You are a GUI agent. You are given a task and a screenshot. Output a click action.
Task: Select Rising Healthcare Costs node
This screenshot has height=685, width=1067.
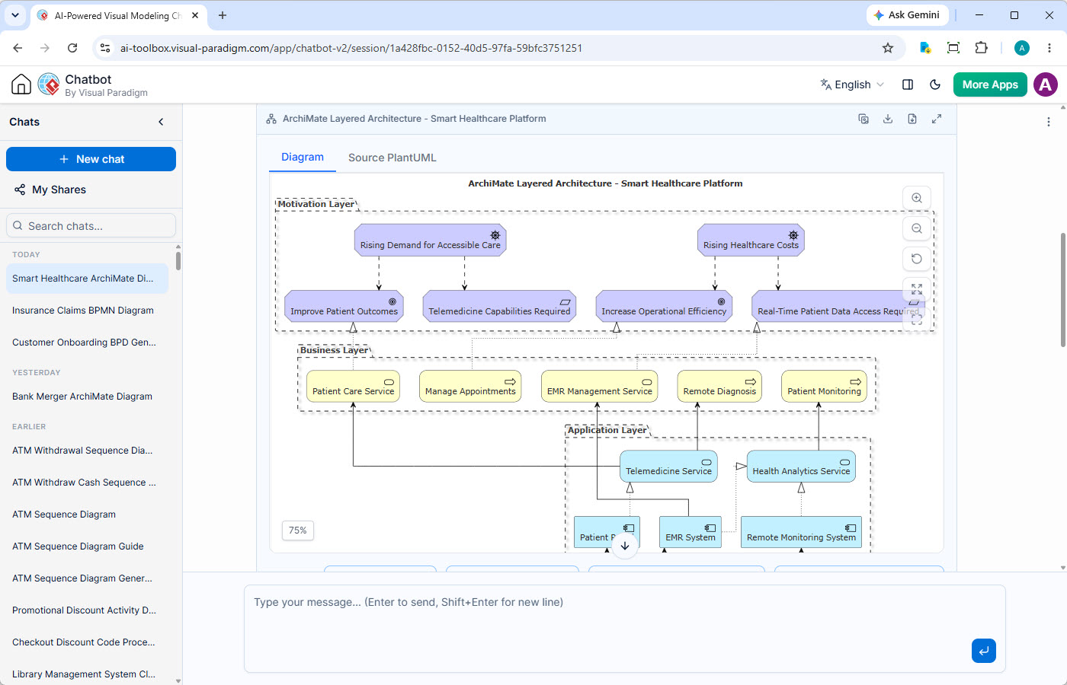pos(751,240)
